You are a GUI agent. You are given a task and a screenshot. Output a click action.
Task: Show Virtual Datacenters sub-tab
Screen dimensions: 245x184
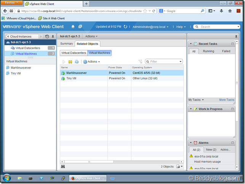[x=74, y=53]
